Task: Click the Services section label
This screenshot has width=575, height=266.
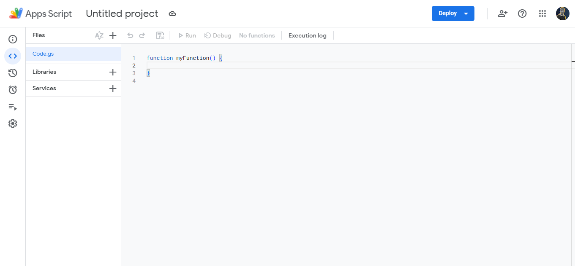Action: click(x=44, y=89)
